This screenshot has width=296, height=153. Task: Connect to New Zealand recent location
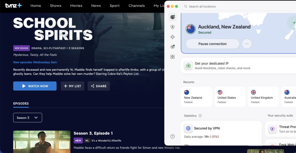point(197,97)
